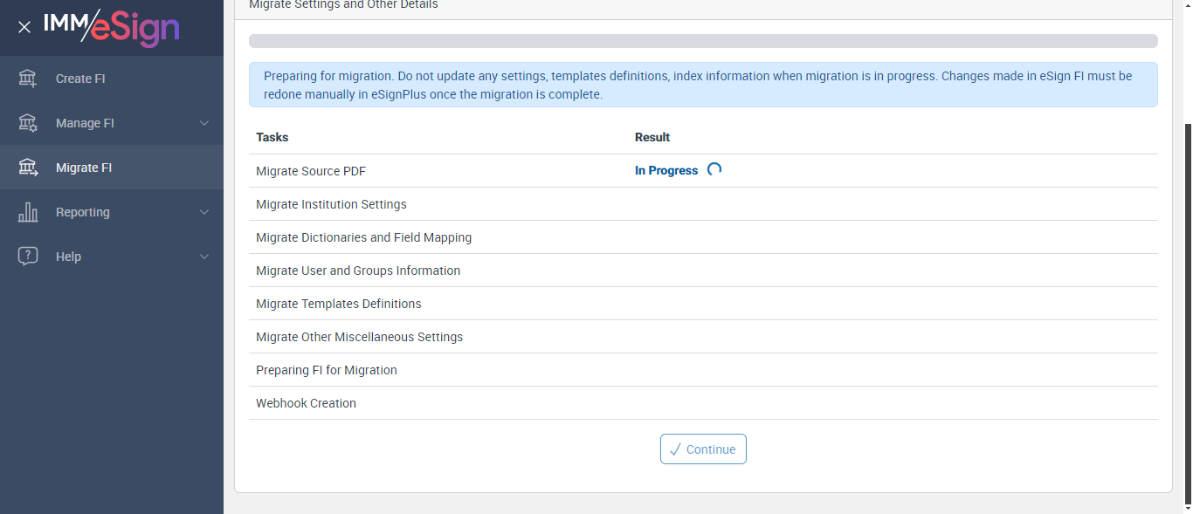Expand the Reporting submenu chevron
The width and height of the screenshot is (1193, 514).
click(204, 212)
